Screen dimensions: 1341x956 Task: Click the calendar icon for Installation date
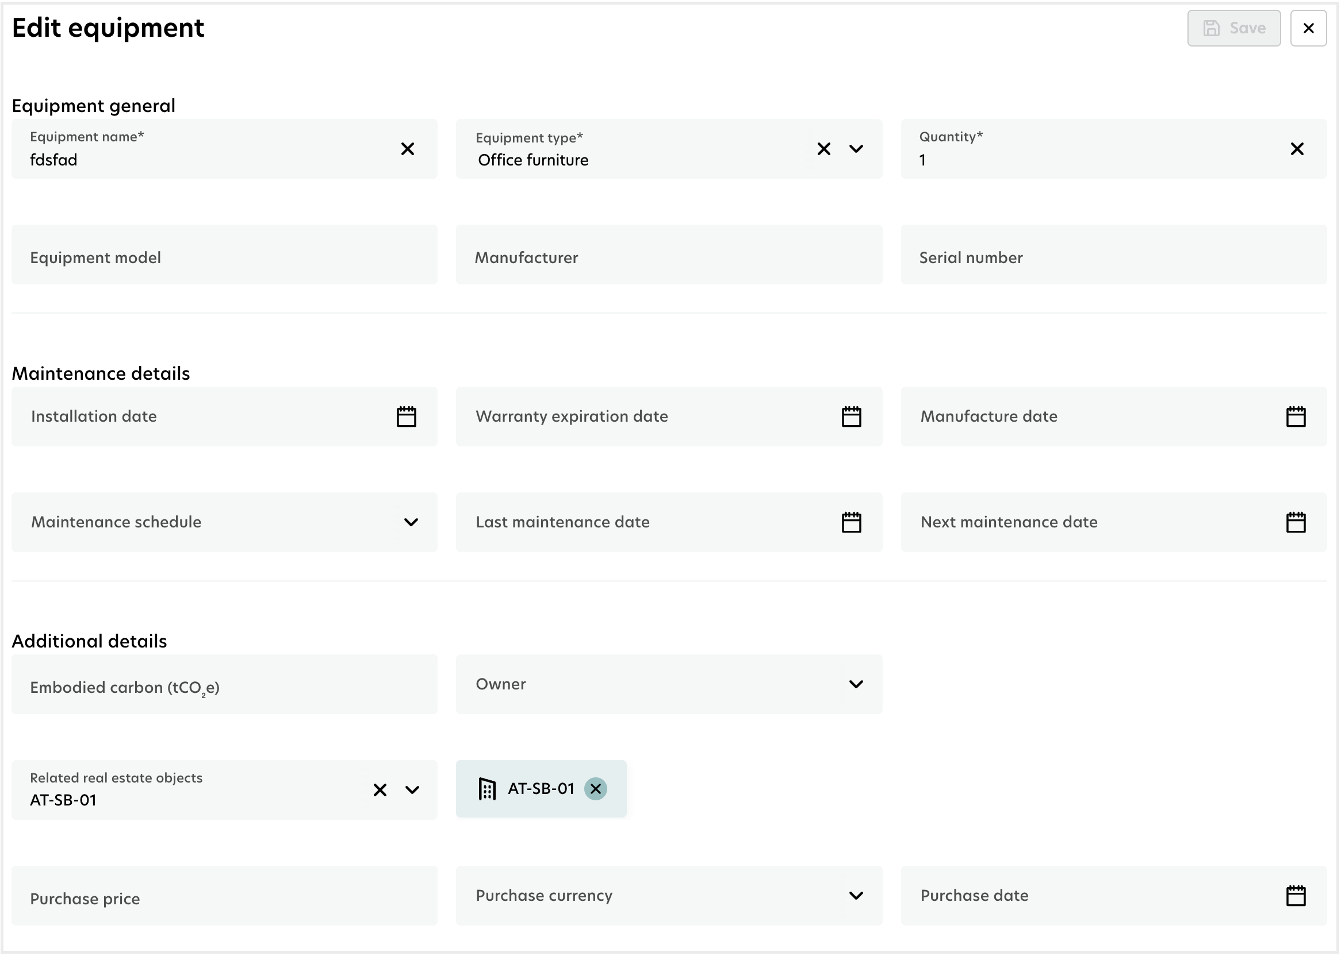tap(407, 416)
